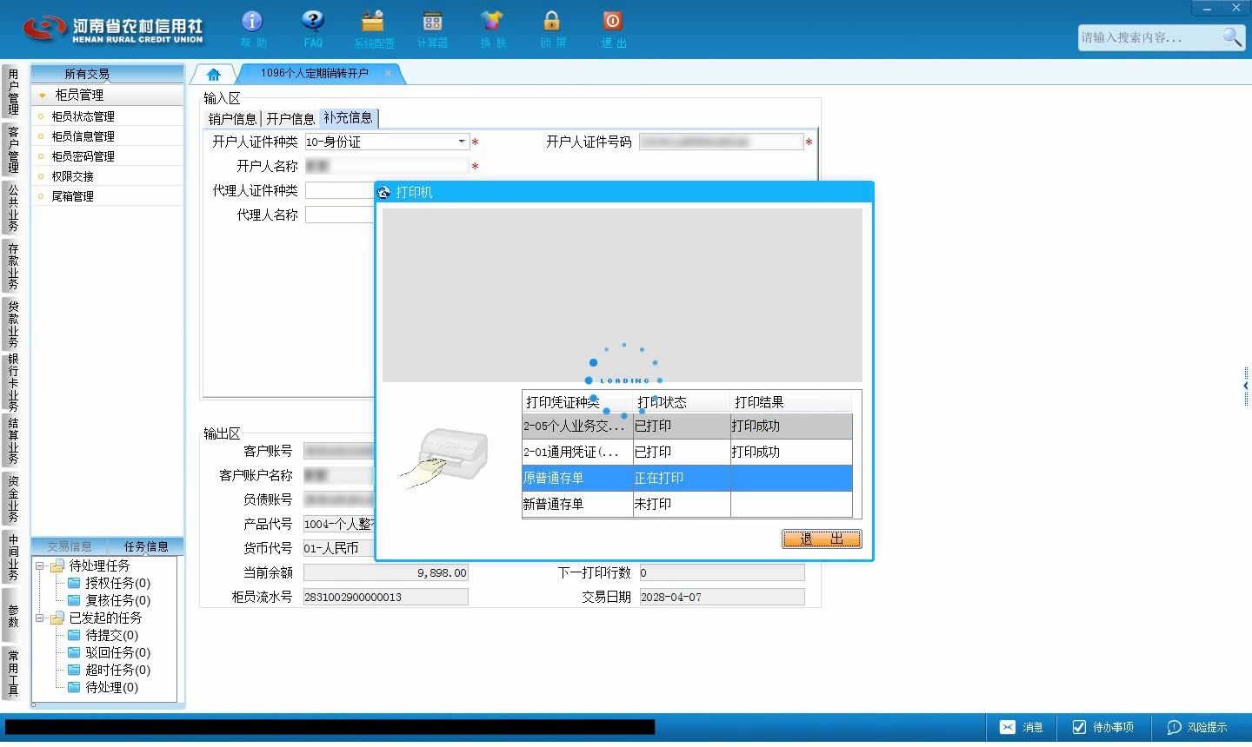Open 客户管理 vertical side tab
The height and width of the screenshot is (747, 1252).
pos(12,149)
